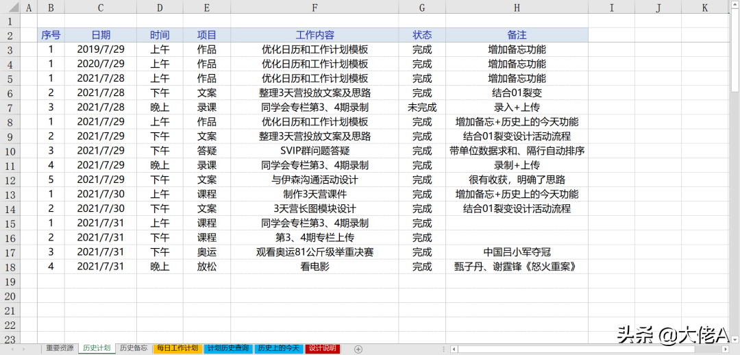Select the 中国吕小军夺冠 cell
Viewport: 740px width, 355px height.
click(x=517, y=253)
